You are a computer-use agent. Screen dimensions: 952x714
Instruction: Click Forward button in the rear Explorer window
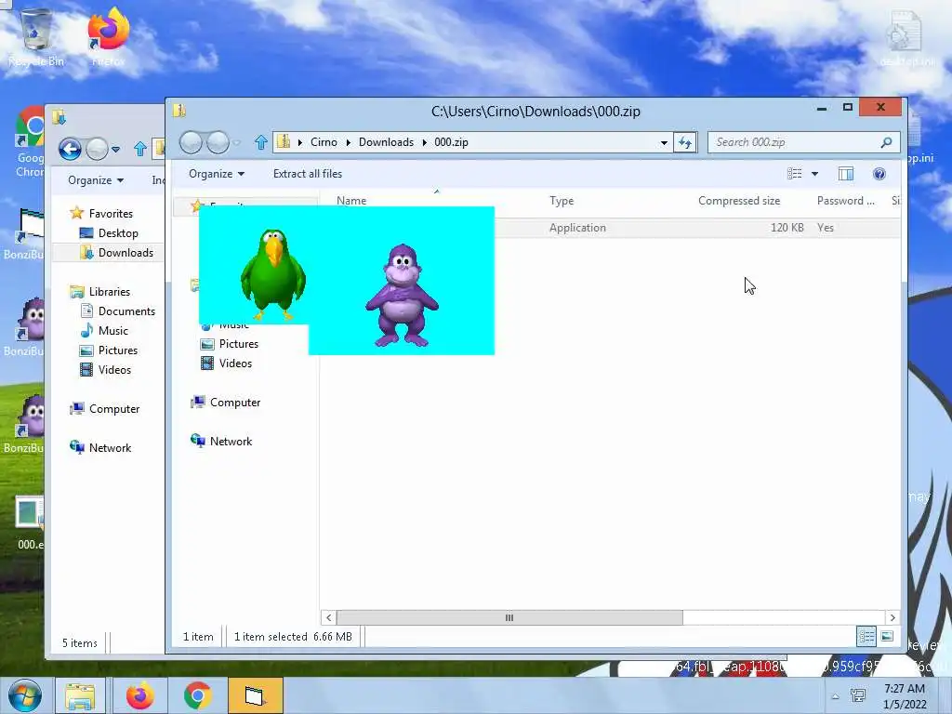[x=97, y=149]
